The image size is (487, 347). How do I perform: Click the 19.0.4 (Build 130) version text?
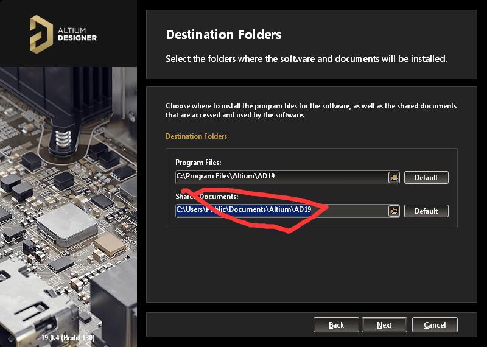(x=68, y=337)
